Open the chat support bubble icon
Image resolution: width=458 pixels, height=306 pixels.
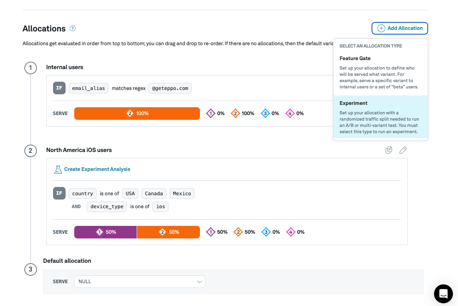[443, 293]
